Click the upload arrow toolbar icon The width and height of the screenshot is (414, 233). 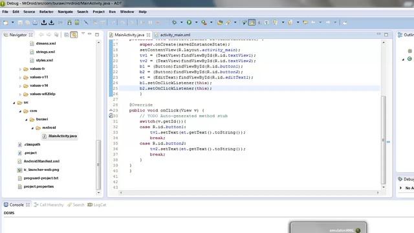[x=44, y=23]
